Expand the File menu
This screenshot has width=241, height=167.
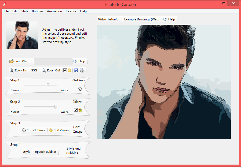point(6,11)
